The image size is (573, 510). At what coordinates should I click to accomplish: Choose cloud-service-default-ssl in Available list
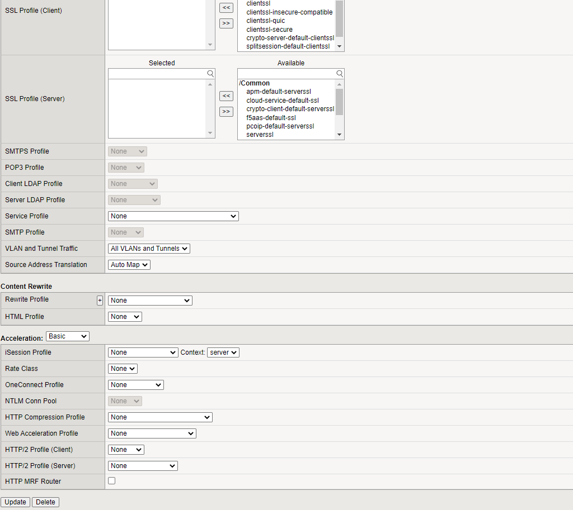click(283, 101)
